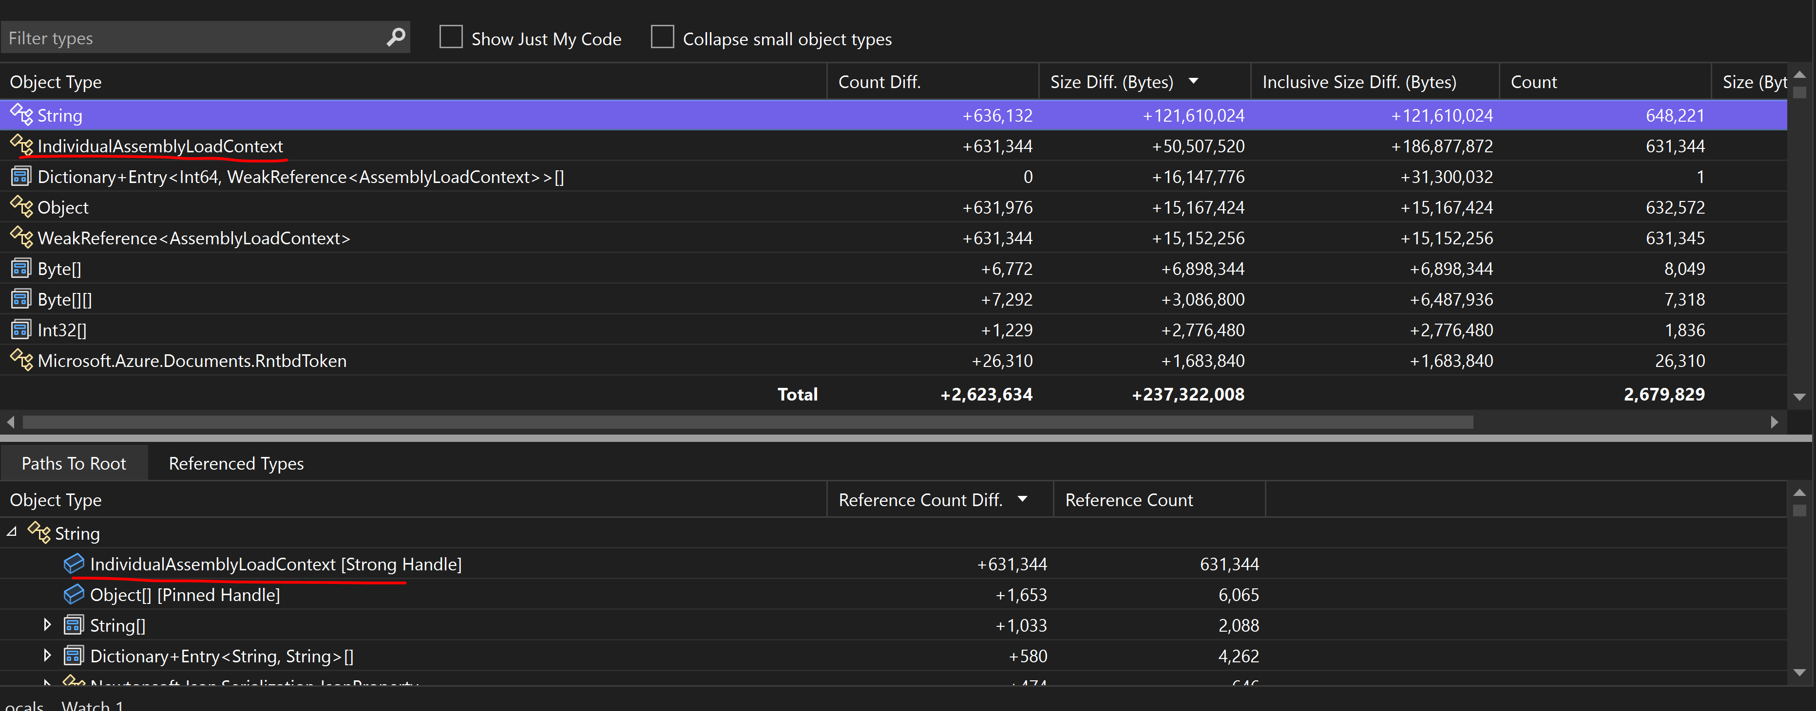Viewport: 1816px width, 711px height.
Task: Click the Byte[] array icon
Action: click(x=21, y=268)
